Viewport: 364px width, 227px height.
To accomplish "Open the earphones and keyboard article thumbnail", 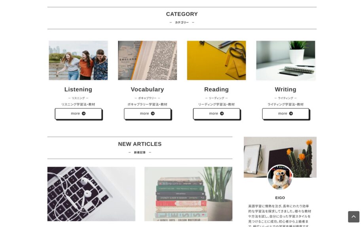I will [91, 194].
